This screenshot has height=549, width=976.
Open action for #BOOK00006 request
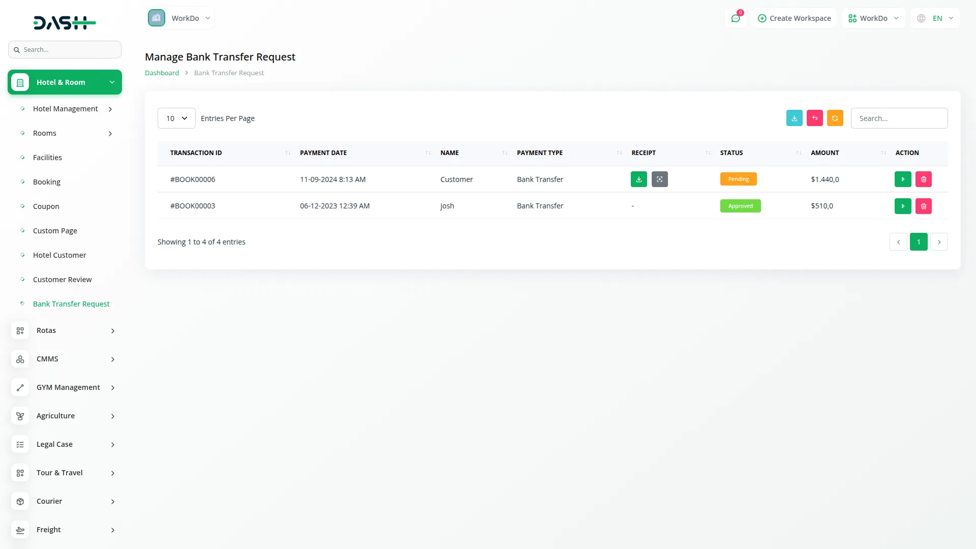coord(902,179)
